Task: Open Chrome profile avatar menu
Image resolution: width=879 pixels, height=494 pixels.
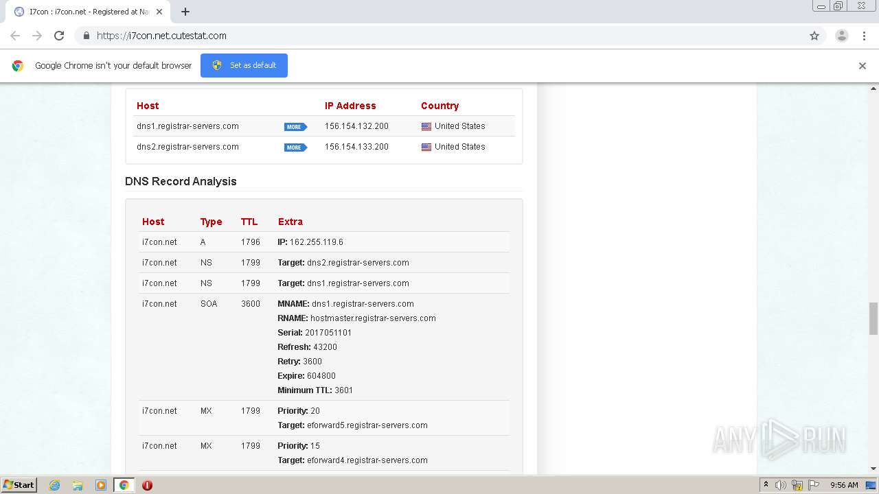Action: (x=842, y=36)
